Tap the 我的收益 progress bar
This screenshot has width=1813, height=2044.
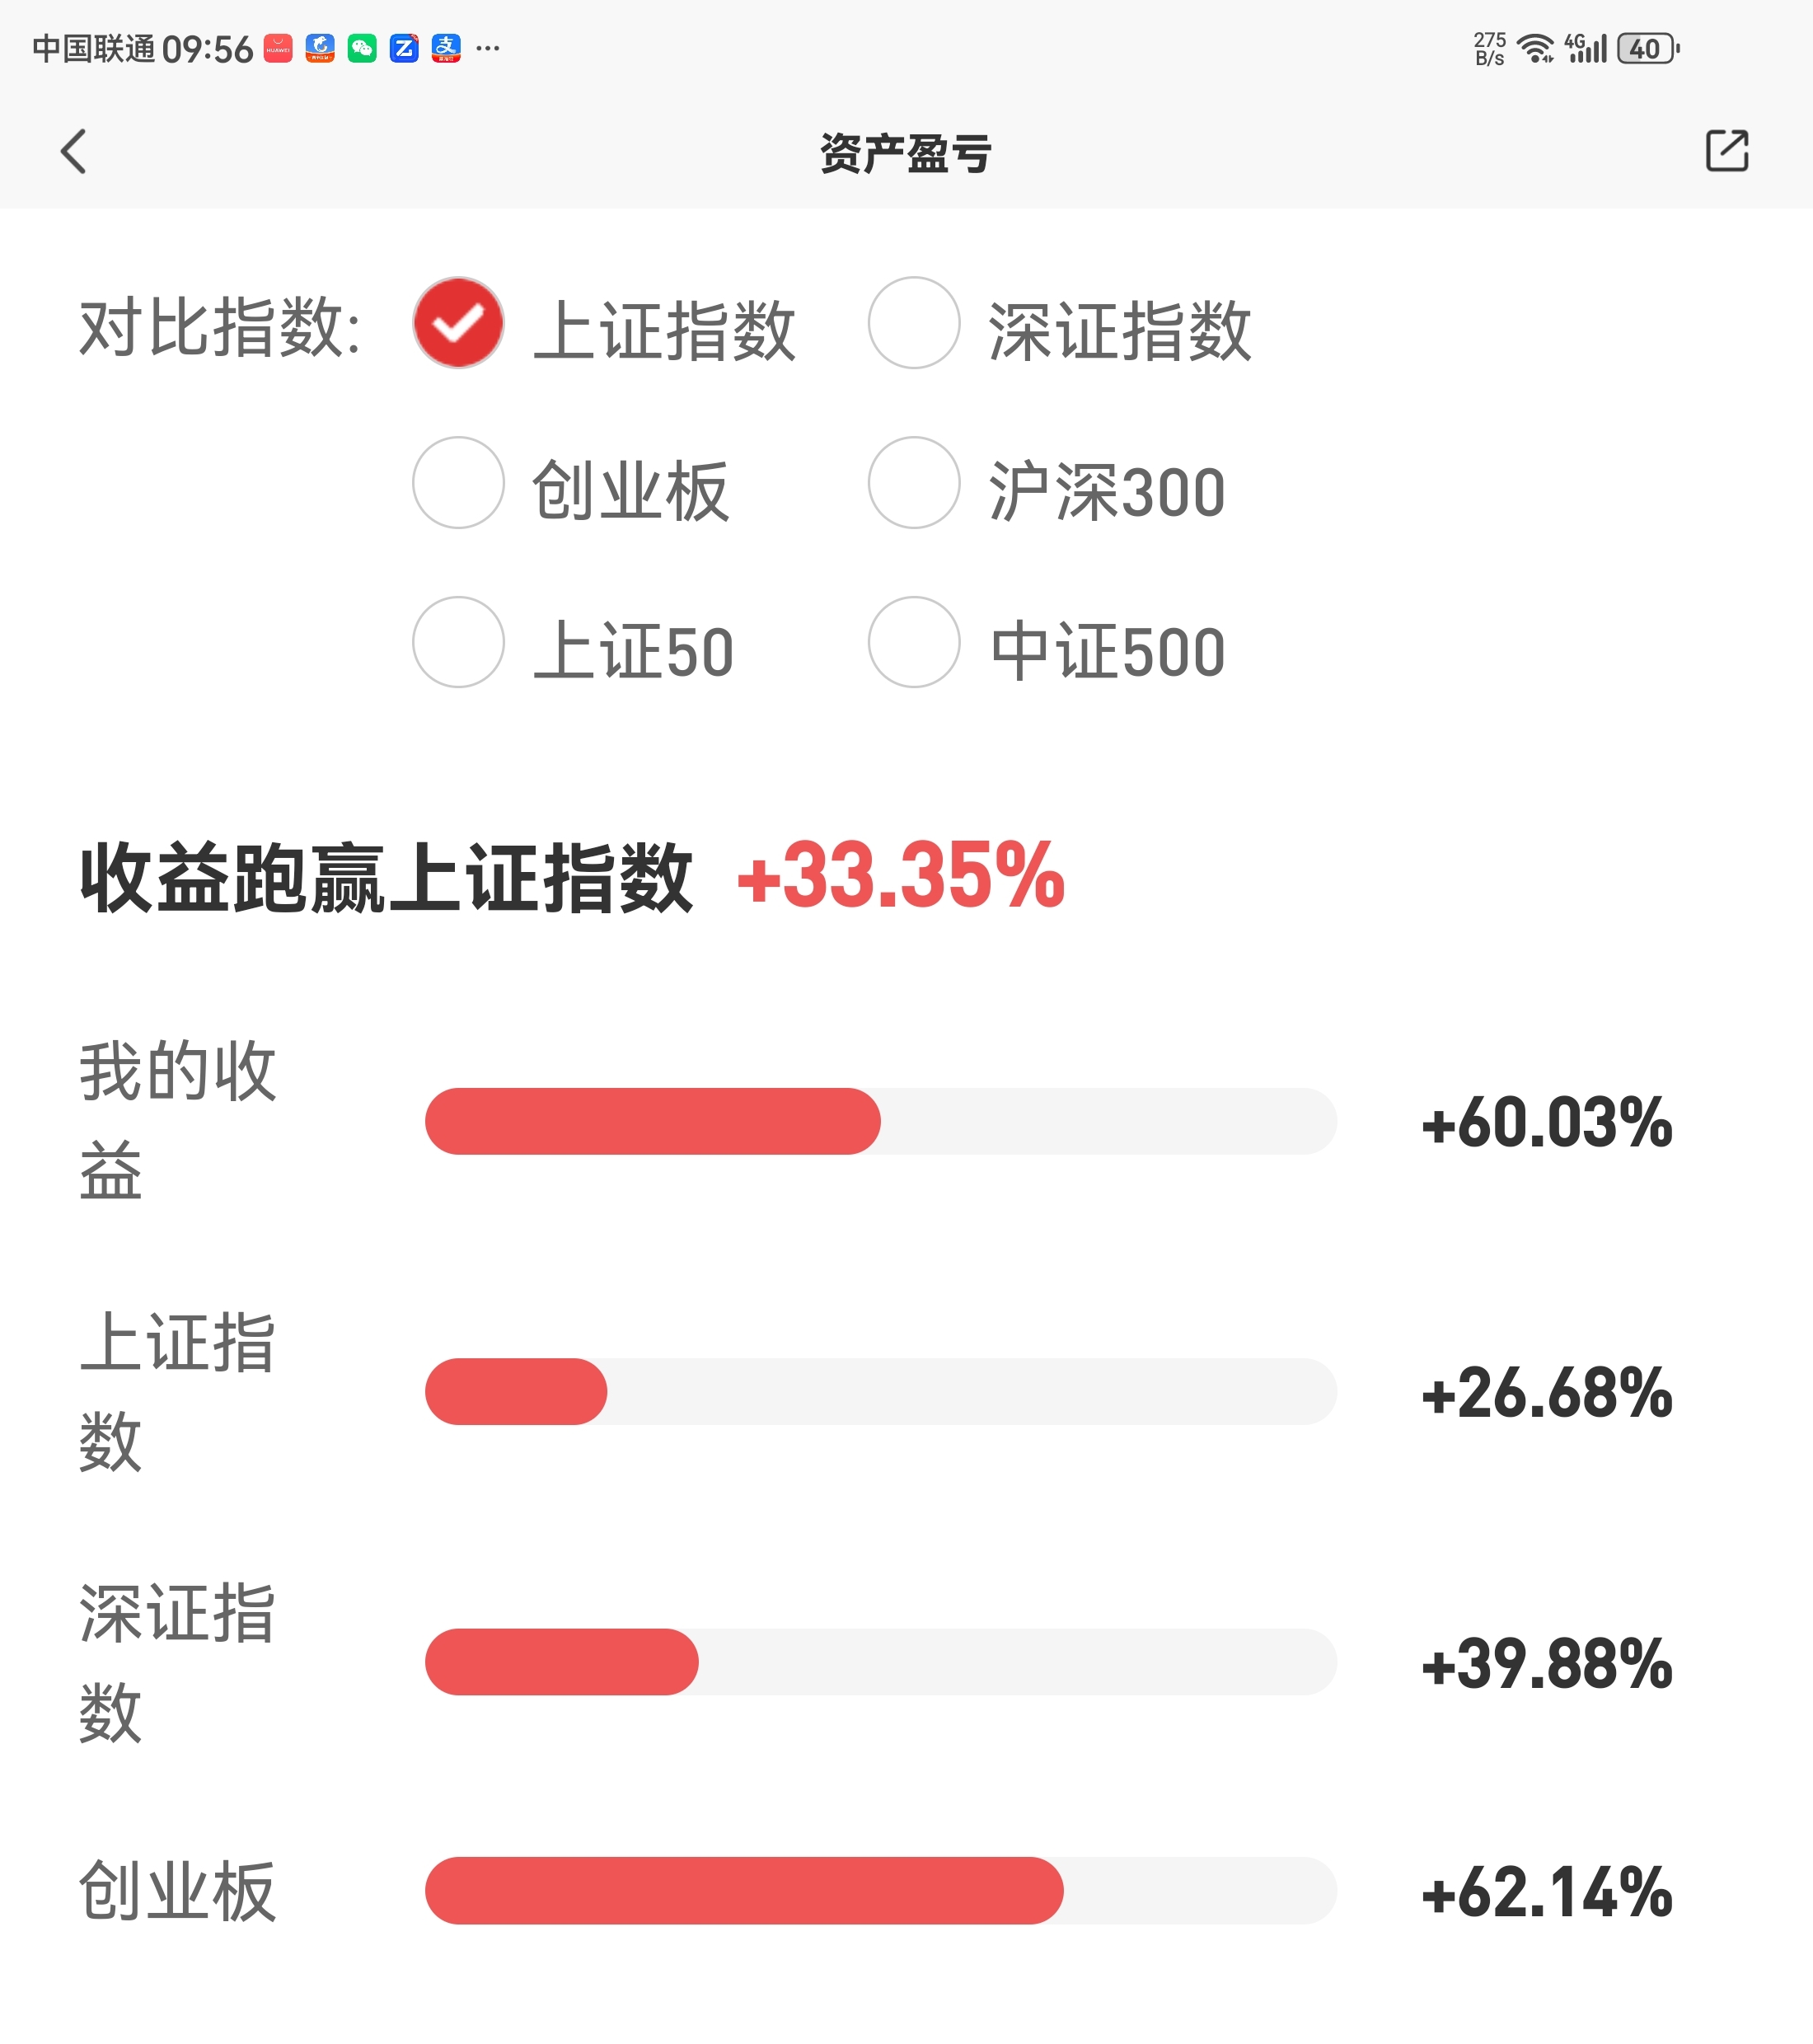click(880, 1121)
